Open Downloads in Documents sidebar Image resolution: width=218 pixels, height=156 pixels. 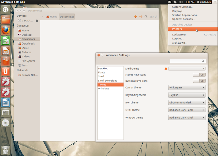(27, 44)
